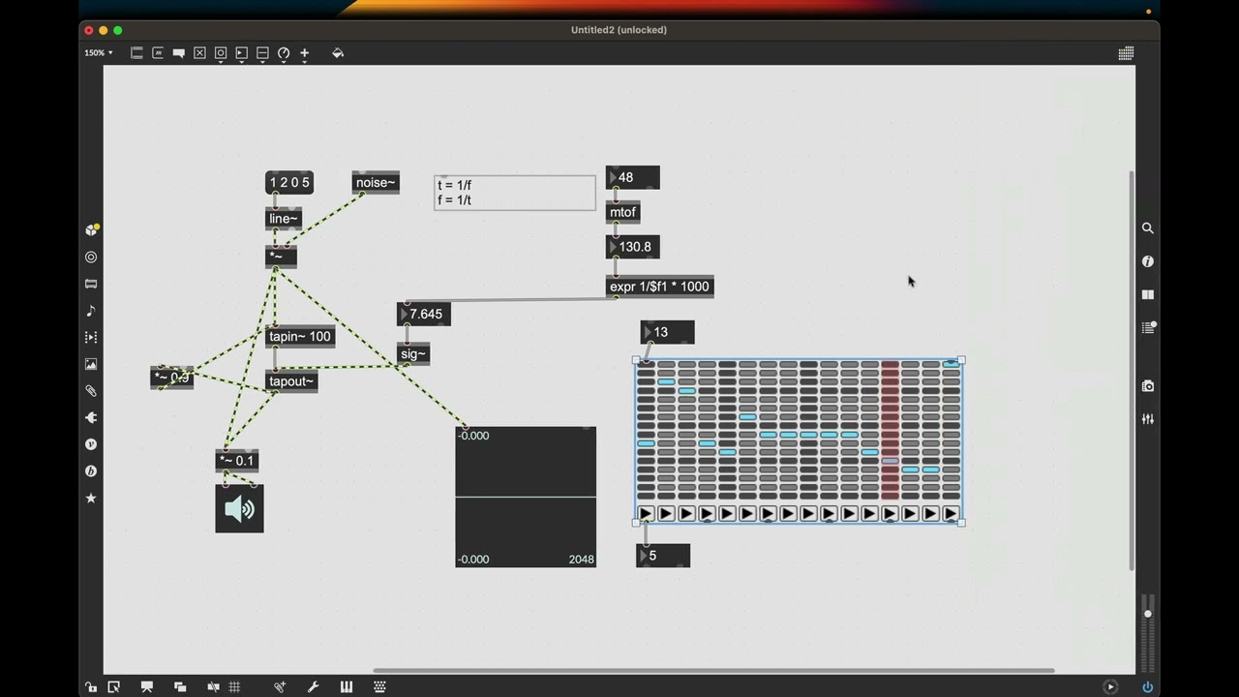Toggle the lit blue cell in grid's twelfth column
1239x697 pixels.
click(x=869, y=452)
